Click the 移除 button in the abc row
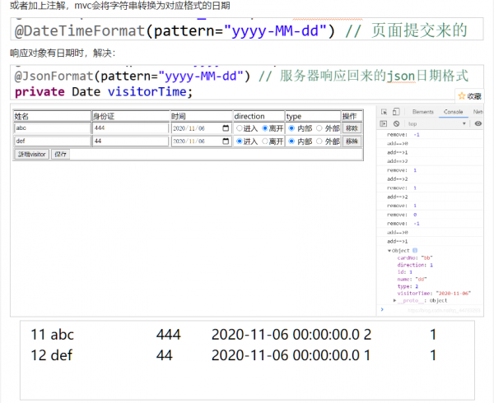Screen dimensions: 494x403 click(352, 128)
